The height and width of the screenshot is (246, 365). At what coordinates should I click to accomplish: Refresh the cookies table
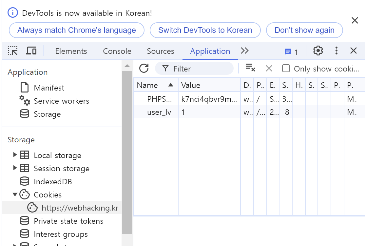[144, 68]
